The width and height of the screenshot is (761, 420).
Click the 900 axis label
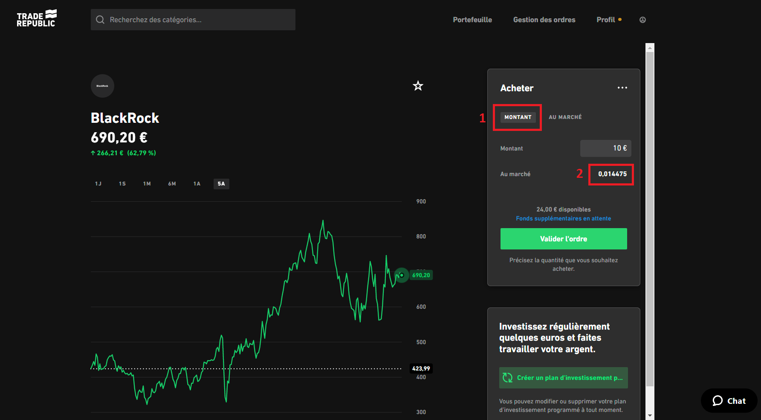pyautogui.click(x=421, y=201)
